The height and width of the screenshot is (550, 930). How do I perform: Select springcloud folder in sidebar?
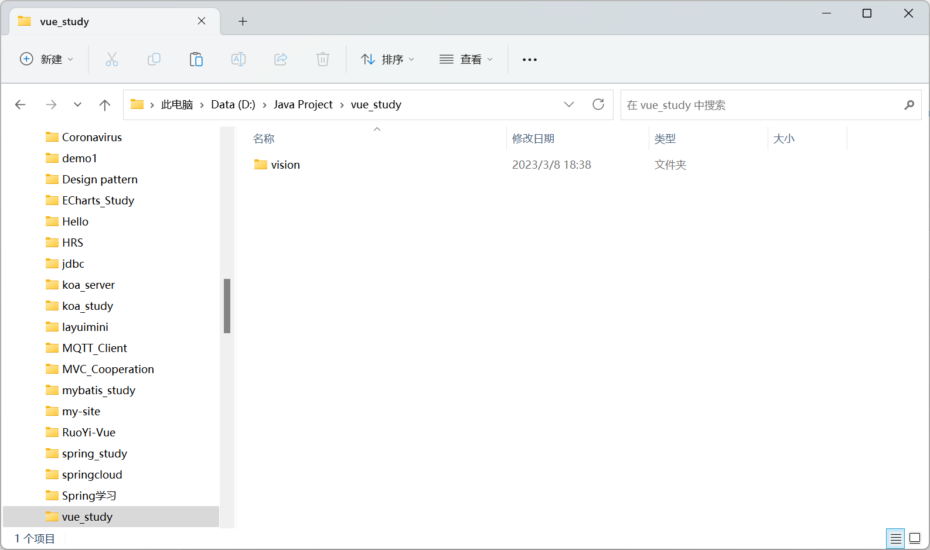tap(92, 474)
